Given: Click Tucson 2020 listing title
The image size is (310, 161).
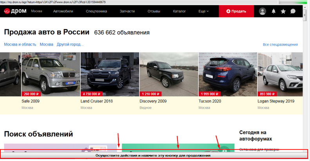Looking at the screenshot, I should point(210,101).
